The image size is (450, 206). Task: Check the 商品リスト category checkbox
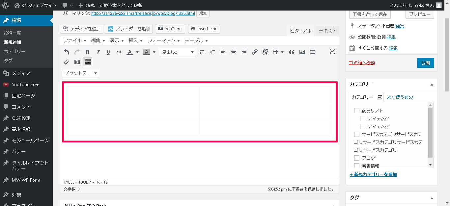[357, 111]
